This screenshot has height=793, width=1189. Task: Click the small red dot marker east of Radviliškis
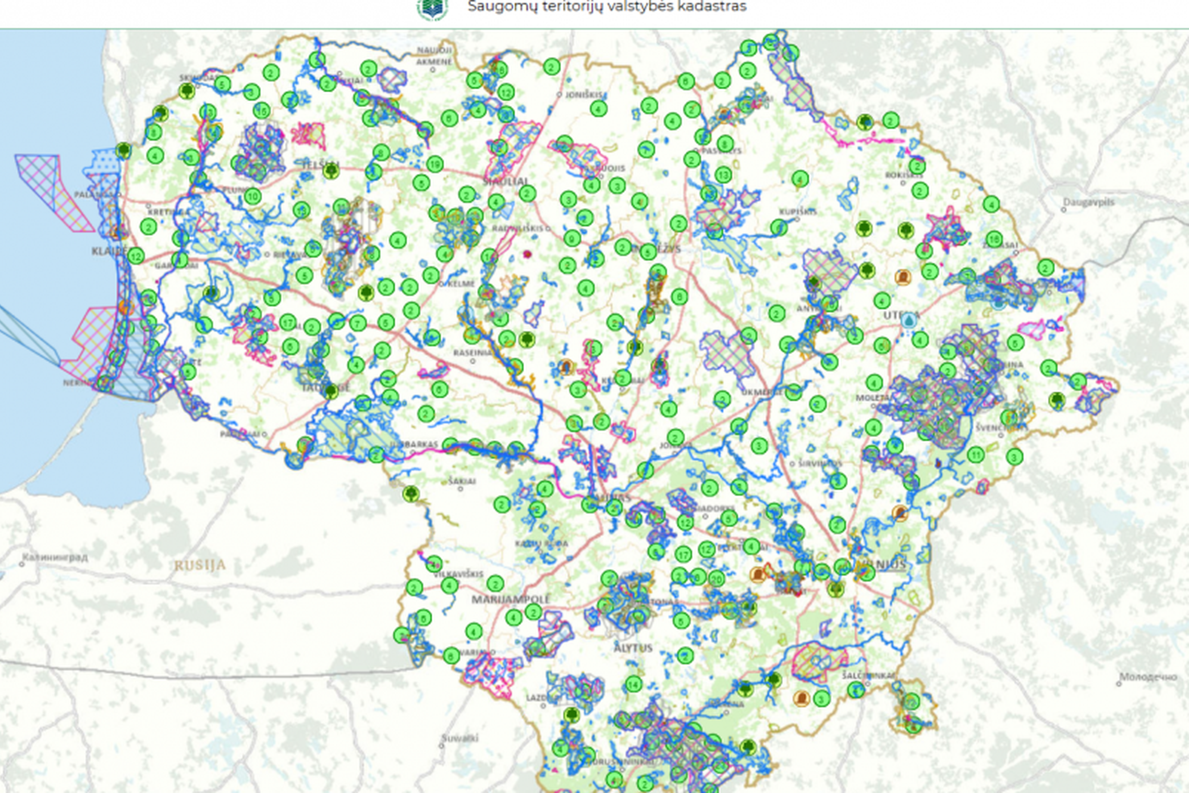coord(527,254)
